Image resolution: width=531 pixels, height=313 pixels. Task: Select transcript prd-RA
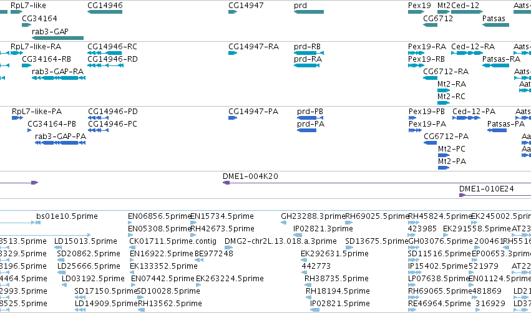(306, 65)
